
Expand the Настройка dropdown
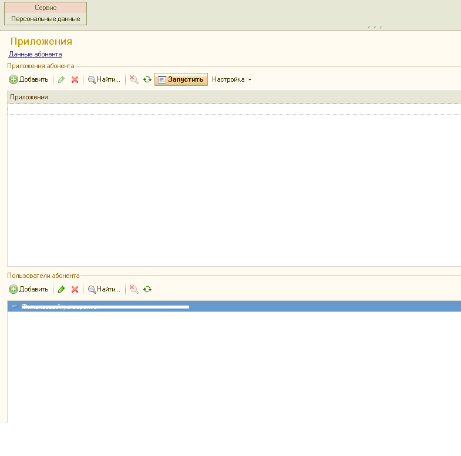click(x=231, y=79)
